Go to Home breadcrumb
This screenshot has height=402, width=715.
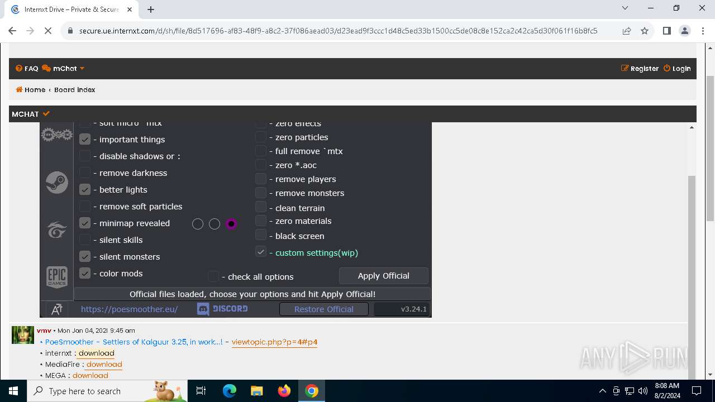click(x=31, y=90)
